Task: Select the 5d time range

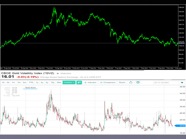Action: pos(8,82)
